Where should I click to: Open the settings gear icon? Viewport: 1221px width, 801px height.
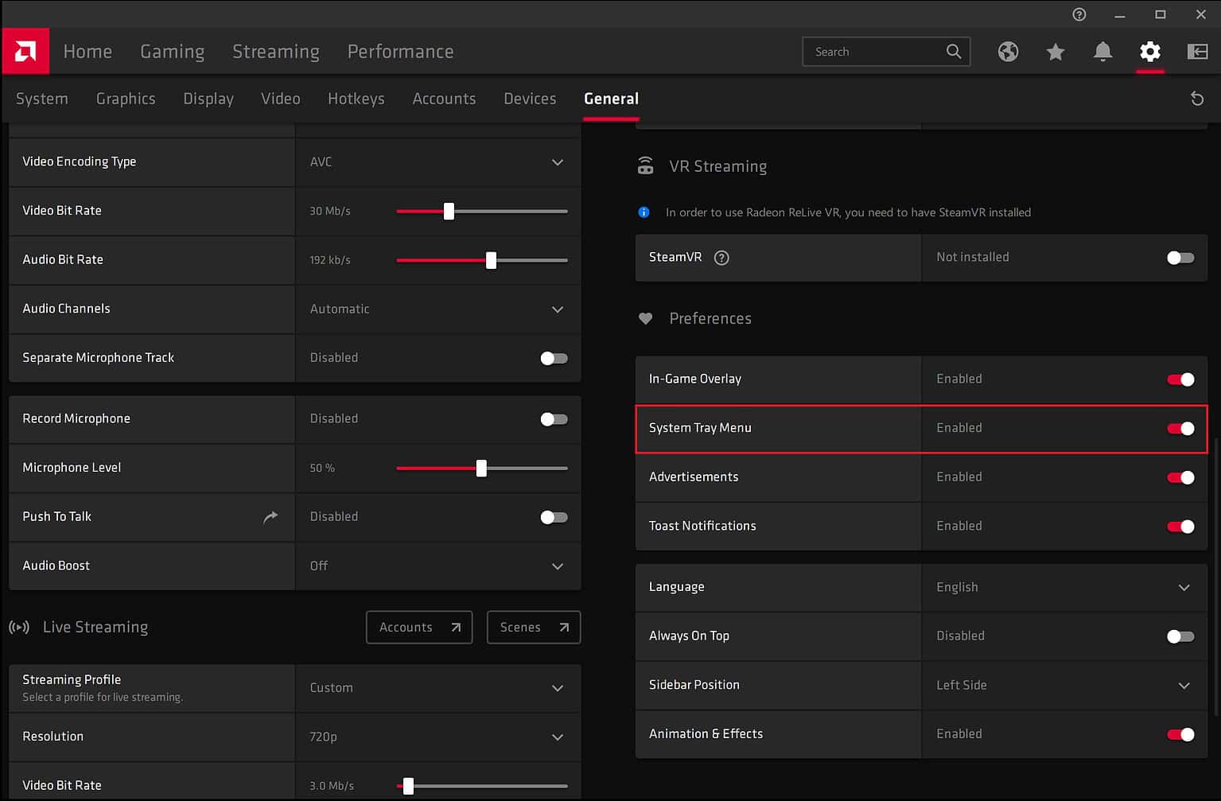coord(1149,51)
